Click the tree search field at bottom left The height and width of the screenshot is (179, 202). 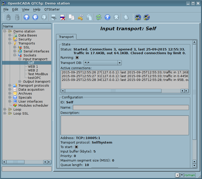[27, 169]
